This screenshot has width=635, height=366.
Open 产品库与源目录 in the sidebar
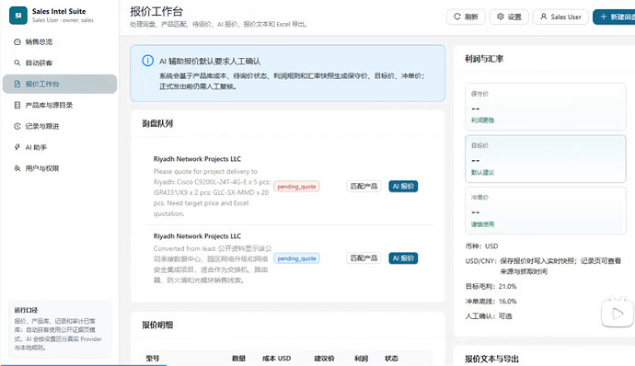(60, 105)
